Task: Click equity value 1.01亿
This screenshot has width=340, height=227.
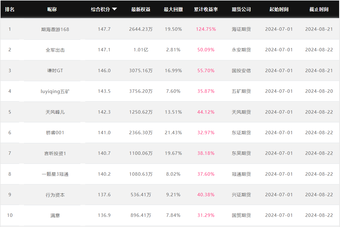Action: 141,50
